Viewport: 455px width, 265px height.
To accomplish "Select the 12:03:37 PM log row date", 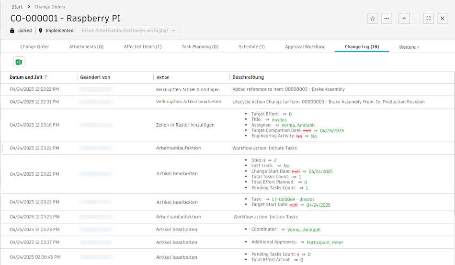I will click(34, 242).
